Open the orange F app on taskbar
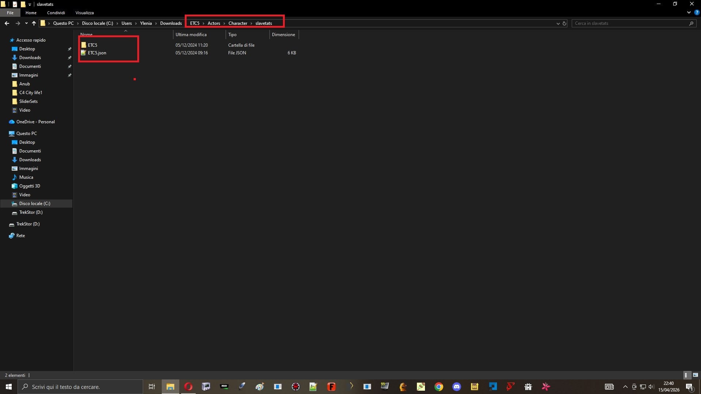The image size is (701, 394). coord(332,387)
